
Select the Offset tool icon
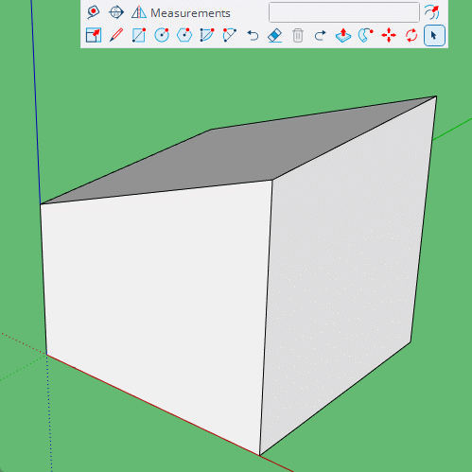pyautogui.click(x=432, y=12)
